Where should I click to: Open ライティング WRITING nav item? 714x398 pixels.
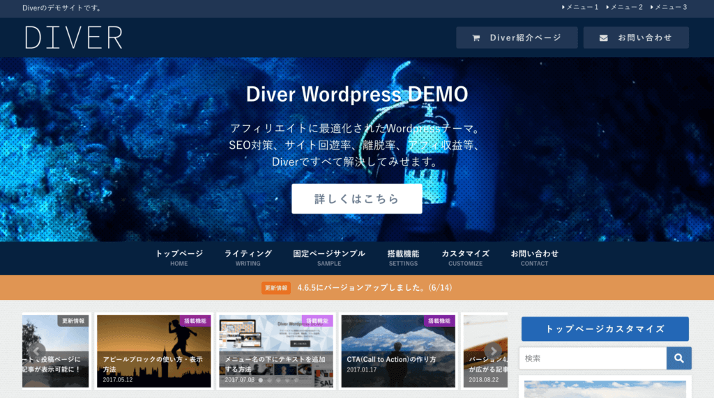[x=248, y=257]
